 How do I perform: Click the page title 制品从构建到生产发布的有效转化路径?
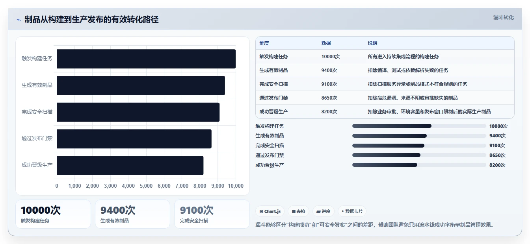[x=91, y=20]
